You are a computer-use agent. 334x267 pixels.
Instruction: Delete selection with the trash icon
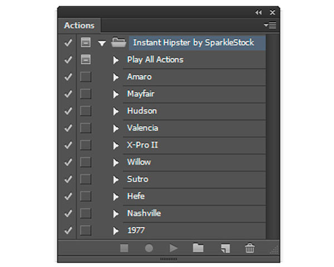(249, 248)
